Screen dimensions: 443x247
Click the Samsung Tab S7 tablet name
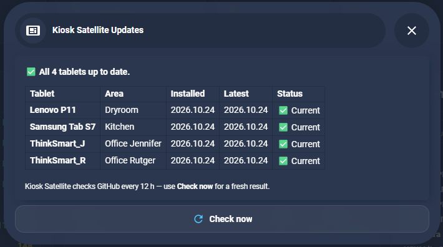[x=63, y=127]
